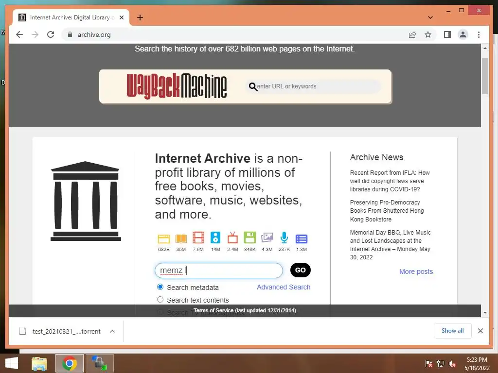
Task: Open the IFLA copyright report news link
Action: pos(390,181)
